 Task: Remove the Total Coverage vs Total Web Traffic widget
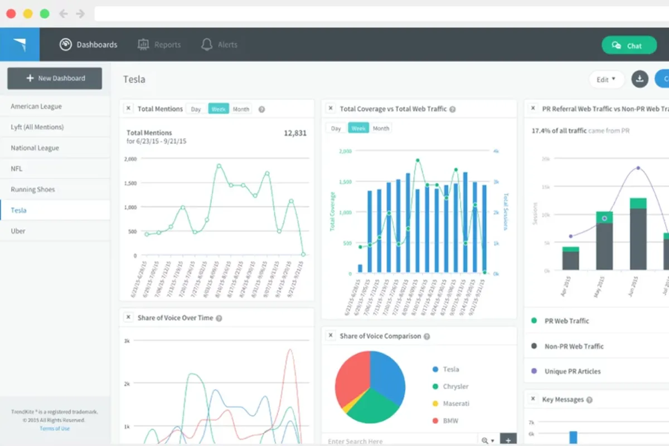pyautogui.click(x=331, y=109)
